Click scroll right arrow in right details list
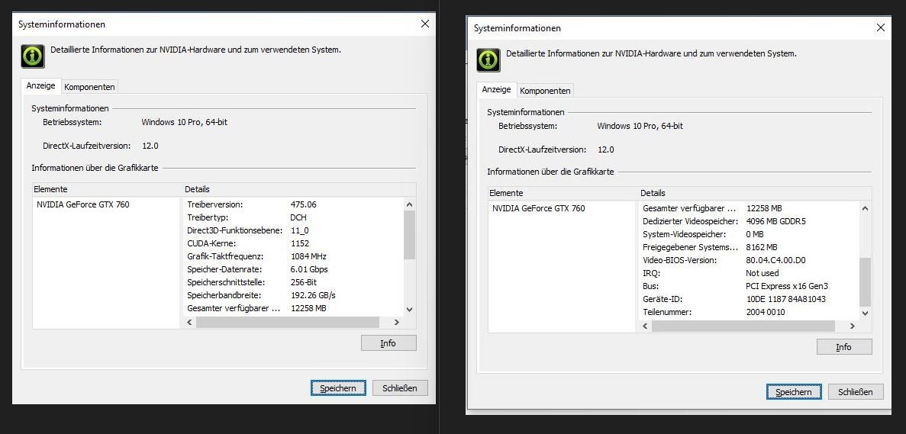This screenshot has height=434, width=906. coord(853,326)
